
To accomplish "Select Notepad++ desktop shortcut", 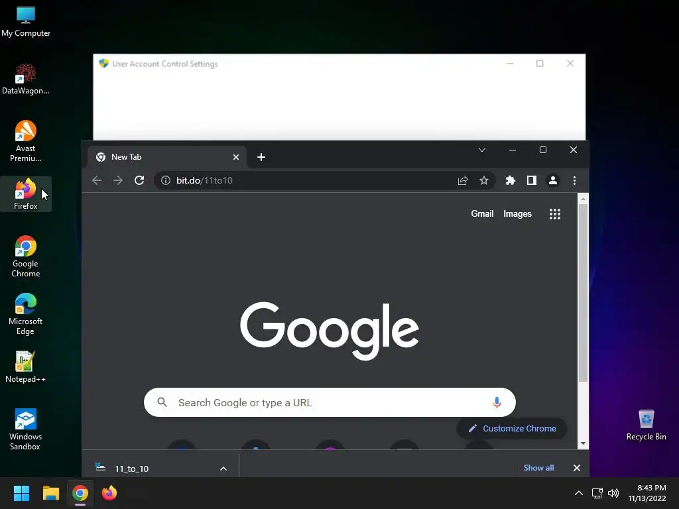I will (26, 367).
